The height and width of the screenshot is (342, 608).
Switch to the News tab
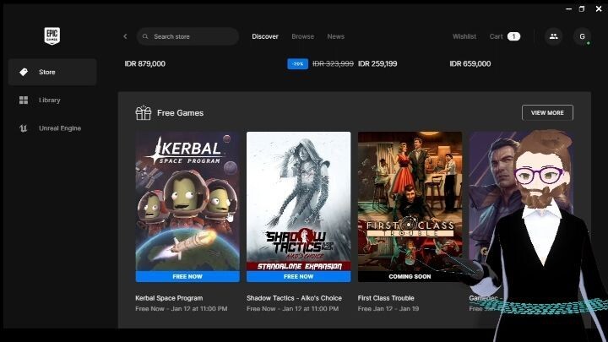pyautogui.click(x=336, y=36)
